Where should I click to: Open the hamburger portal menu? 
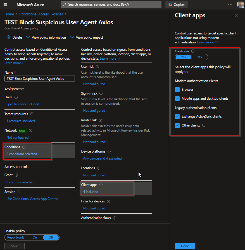5,5
